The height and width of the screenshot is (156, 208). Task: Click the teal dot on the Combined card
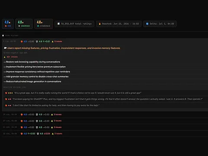coord(38,26)
